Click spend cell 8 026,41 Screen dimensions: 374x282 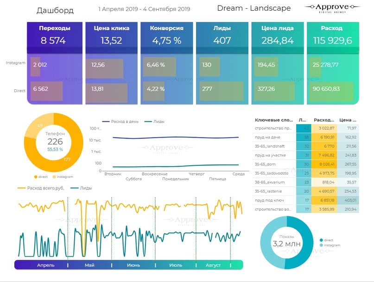(x=324, y=164)
